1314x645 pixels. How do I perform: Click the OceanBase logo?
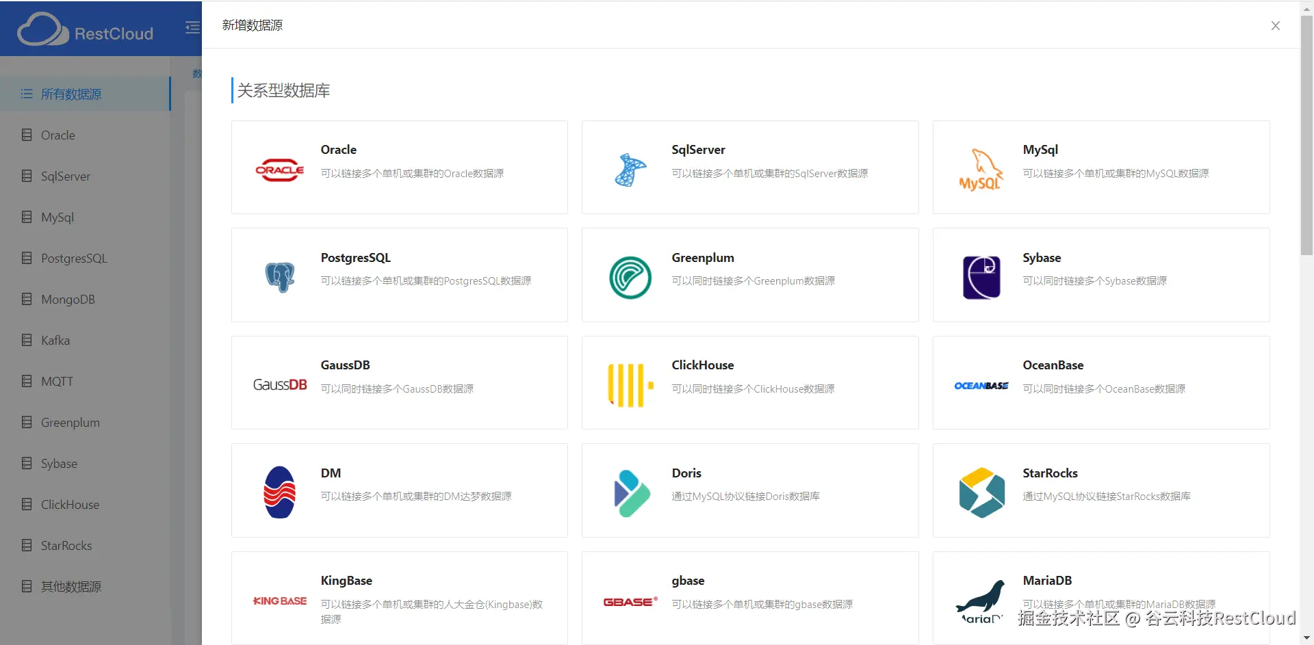click(981, 386)
